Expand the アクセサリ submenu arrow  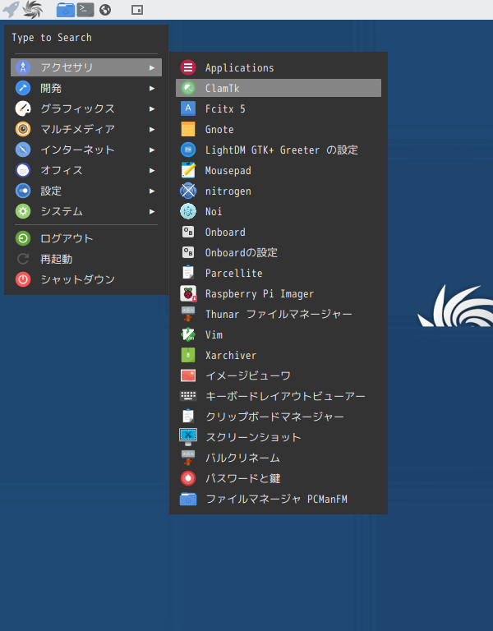click(x=152, y=67)
